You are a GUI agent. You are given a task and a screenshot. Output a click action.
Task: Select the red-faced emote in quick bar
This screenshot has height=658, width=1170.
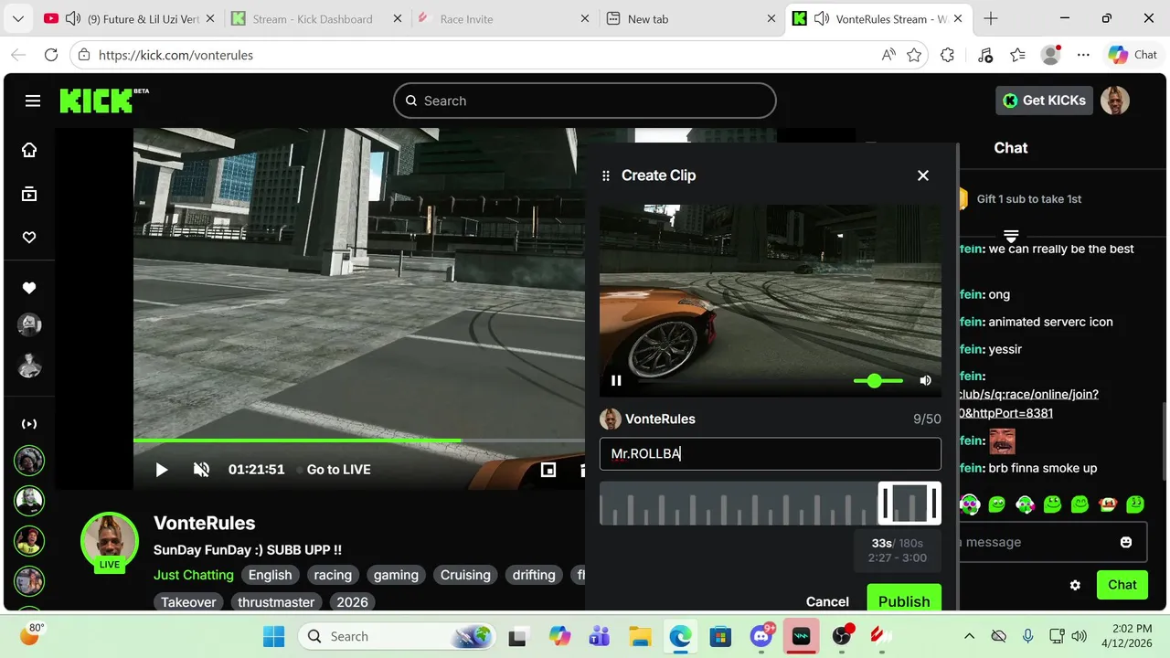(x=1108, y=504)
